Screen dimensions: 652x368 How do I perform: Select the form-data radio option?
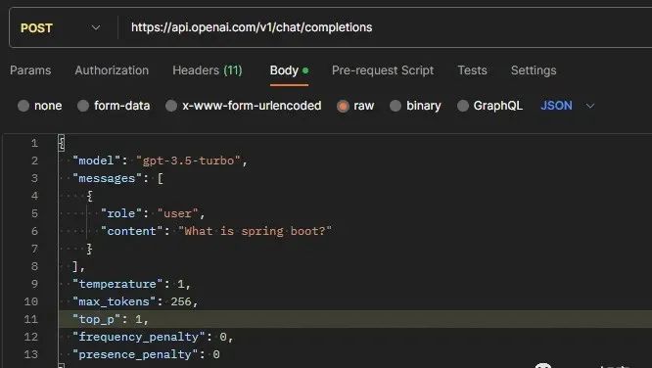(x=83, y=106)
